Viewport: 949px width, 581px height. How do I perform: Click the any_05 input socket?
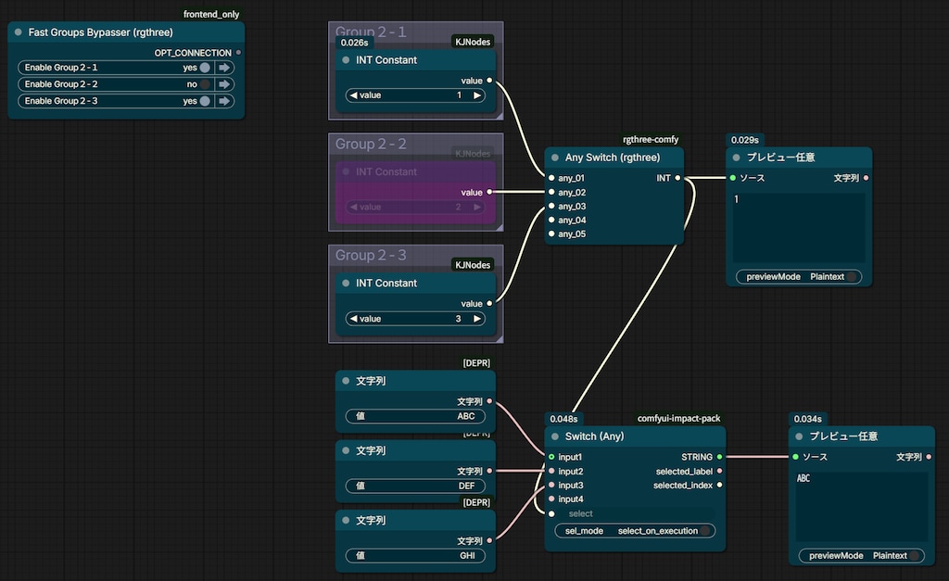[x=551, y=234]
